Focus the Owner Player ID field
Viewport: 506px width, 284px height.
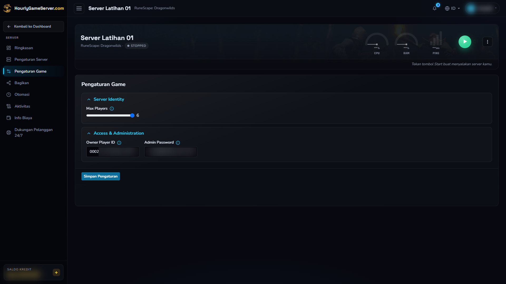click(113, 152)
